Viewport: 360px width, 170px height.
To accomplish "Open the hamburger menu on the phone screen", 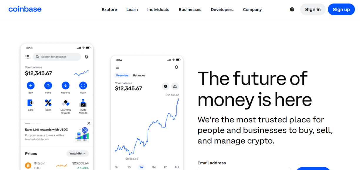I will [117, 67].
